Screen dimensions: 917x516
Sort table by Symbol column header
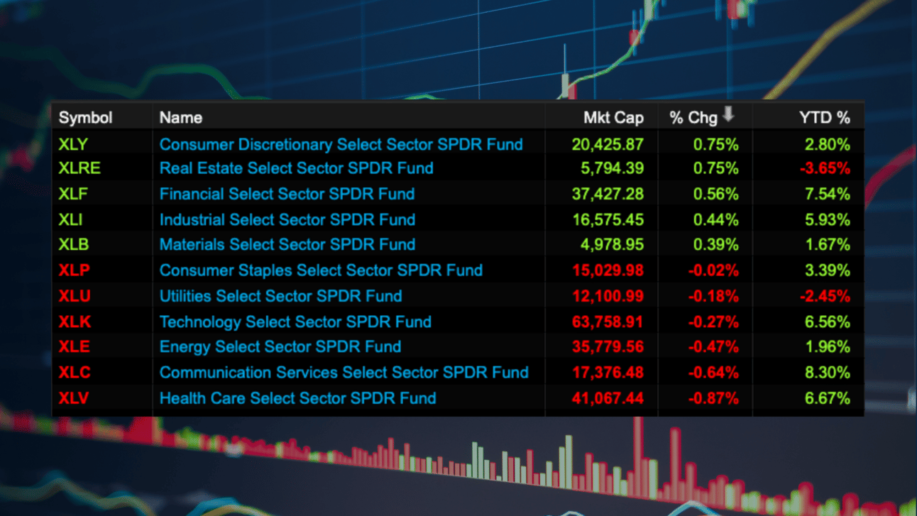[85, 118]
